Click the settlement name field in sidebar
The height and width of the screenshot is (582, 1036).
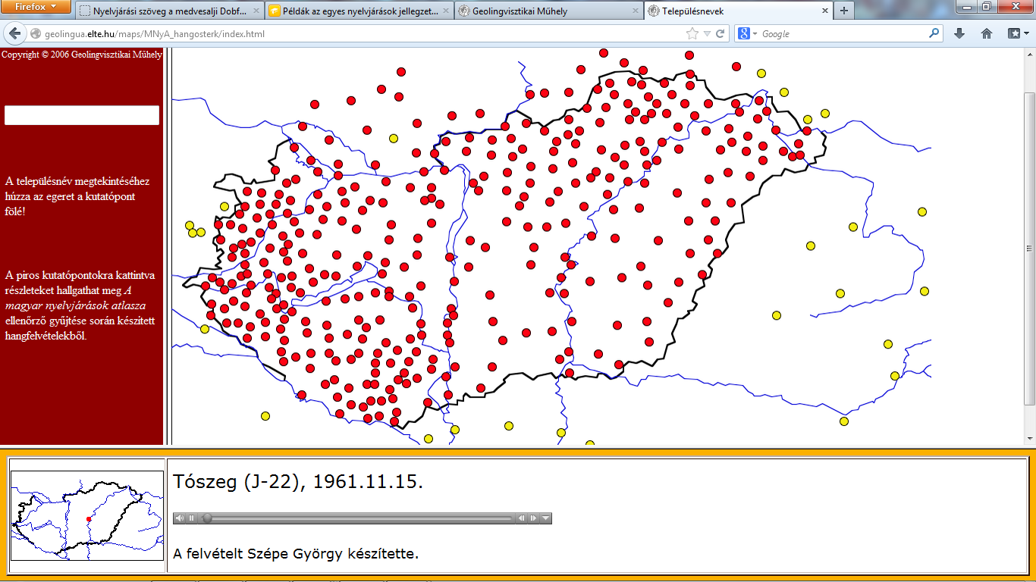coord(82,115)
